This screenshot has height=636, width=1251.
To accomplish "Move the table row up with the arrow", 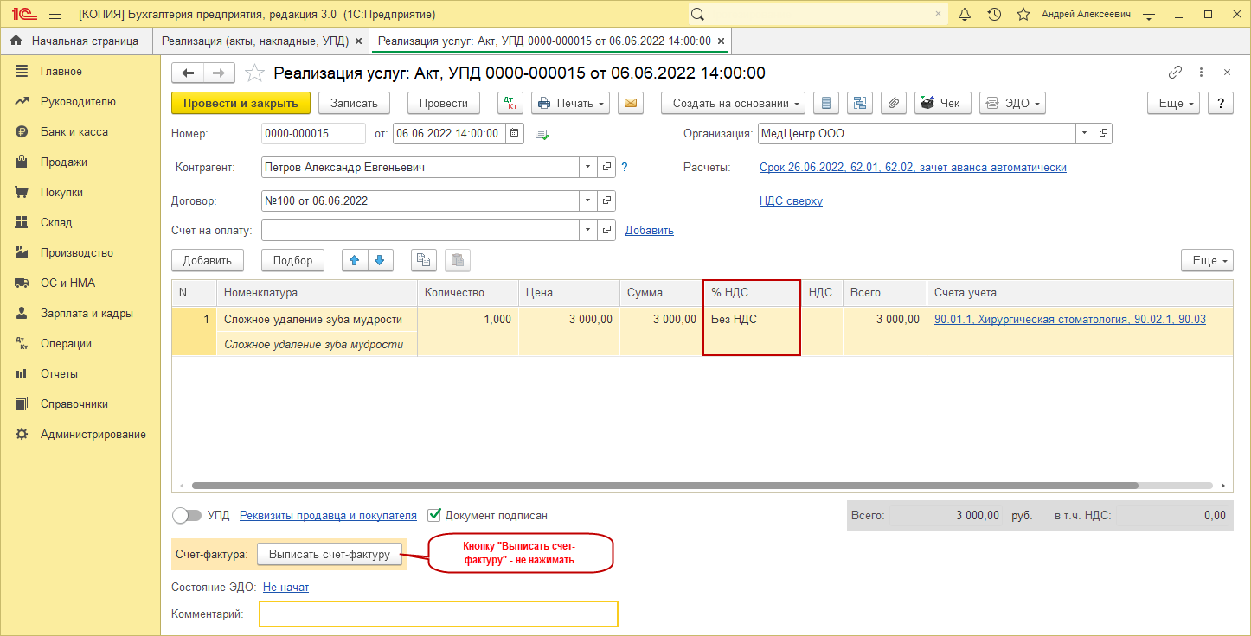I will 355,260.
